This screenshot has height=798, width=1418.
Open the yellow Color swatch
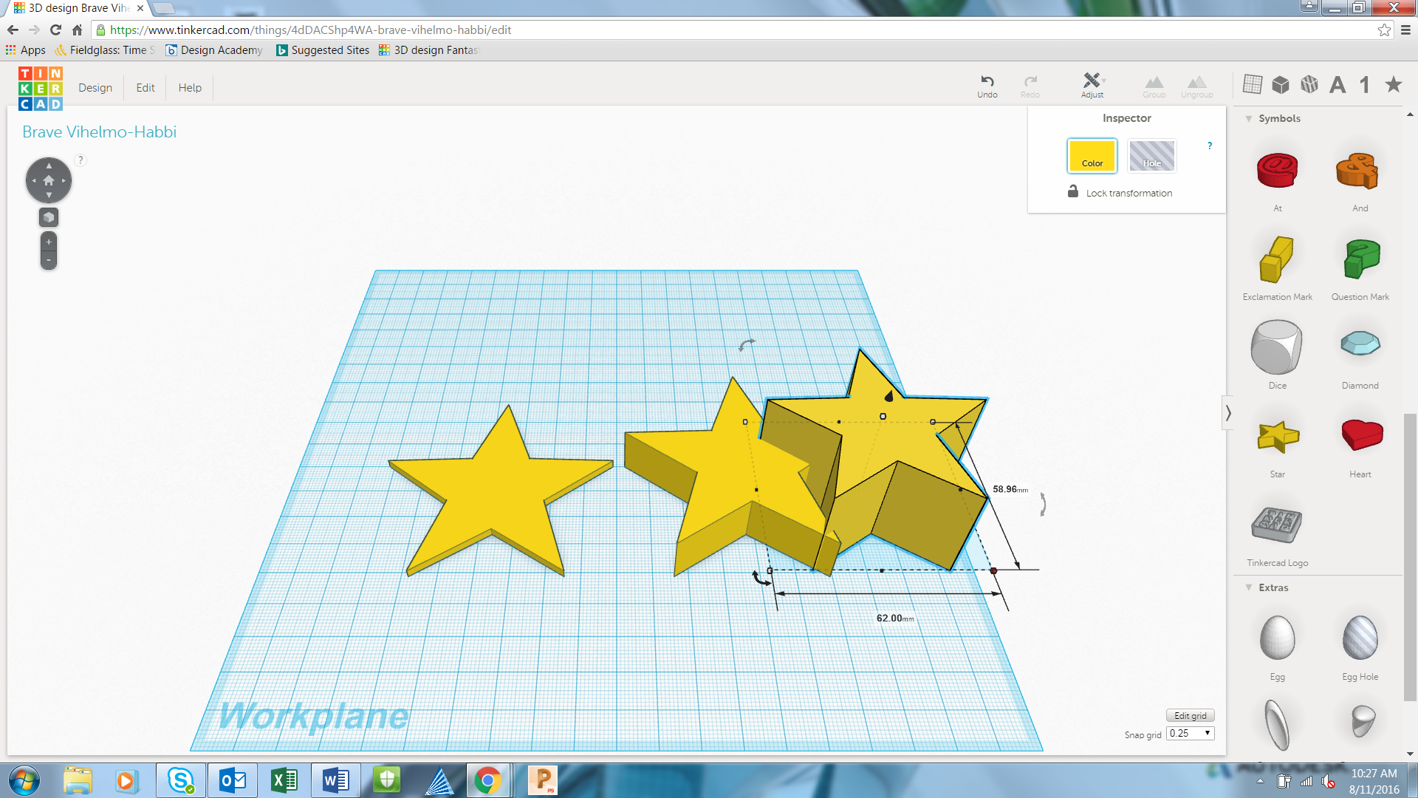[x=1092, y=156]
